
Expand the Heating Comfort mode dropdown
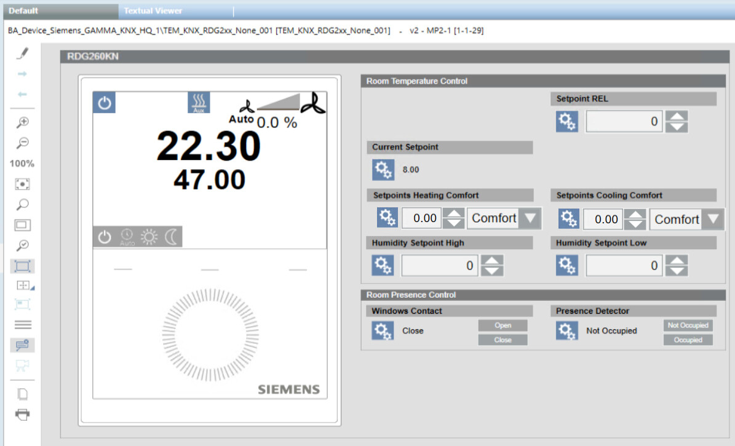point(530,218)
